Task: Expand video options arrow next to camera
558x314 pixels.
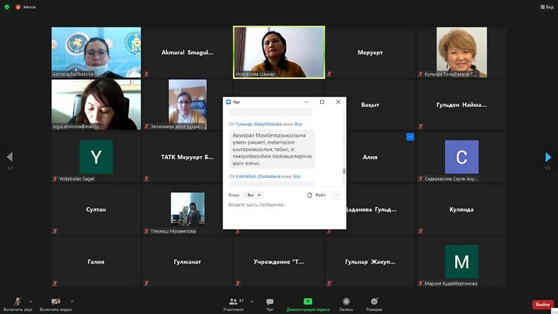Action: pyautogui.click(x=72, y=301)
